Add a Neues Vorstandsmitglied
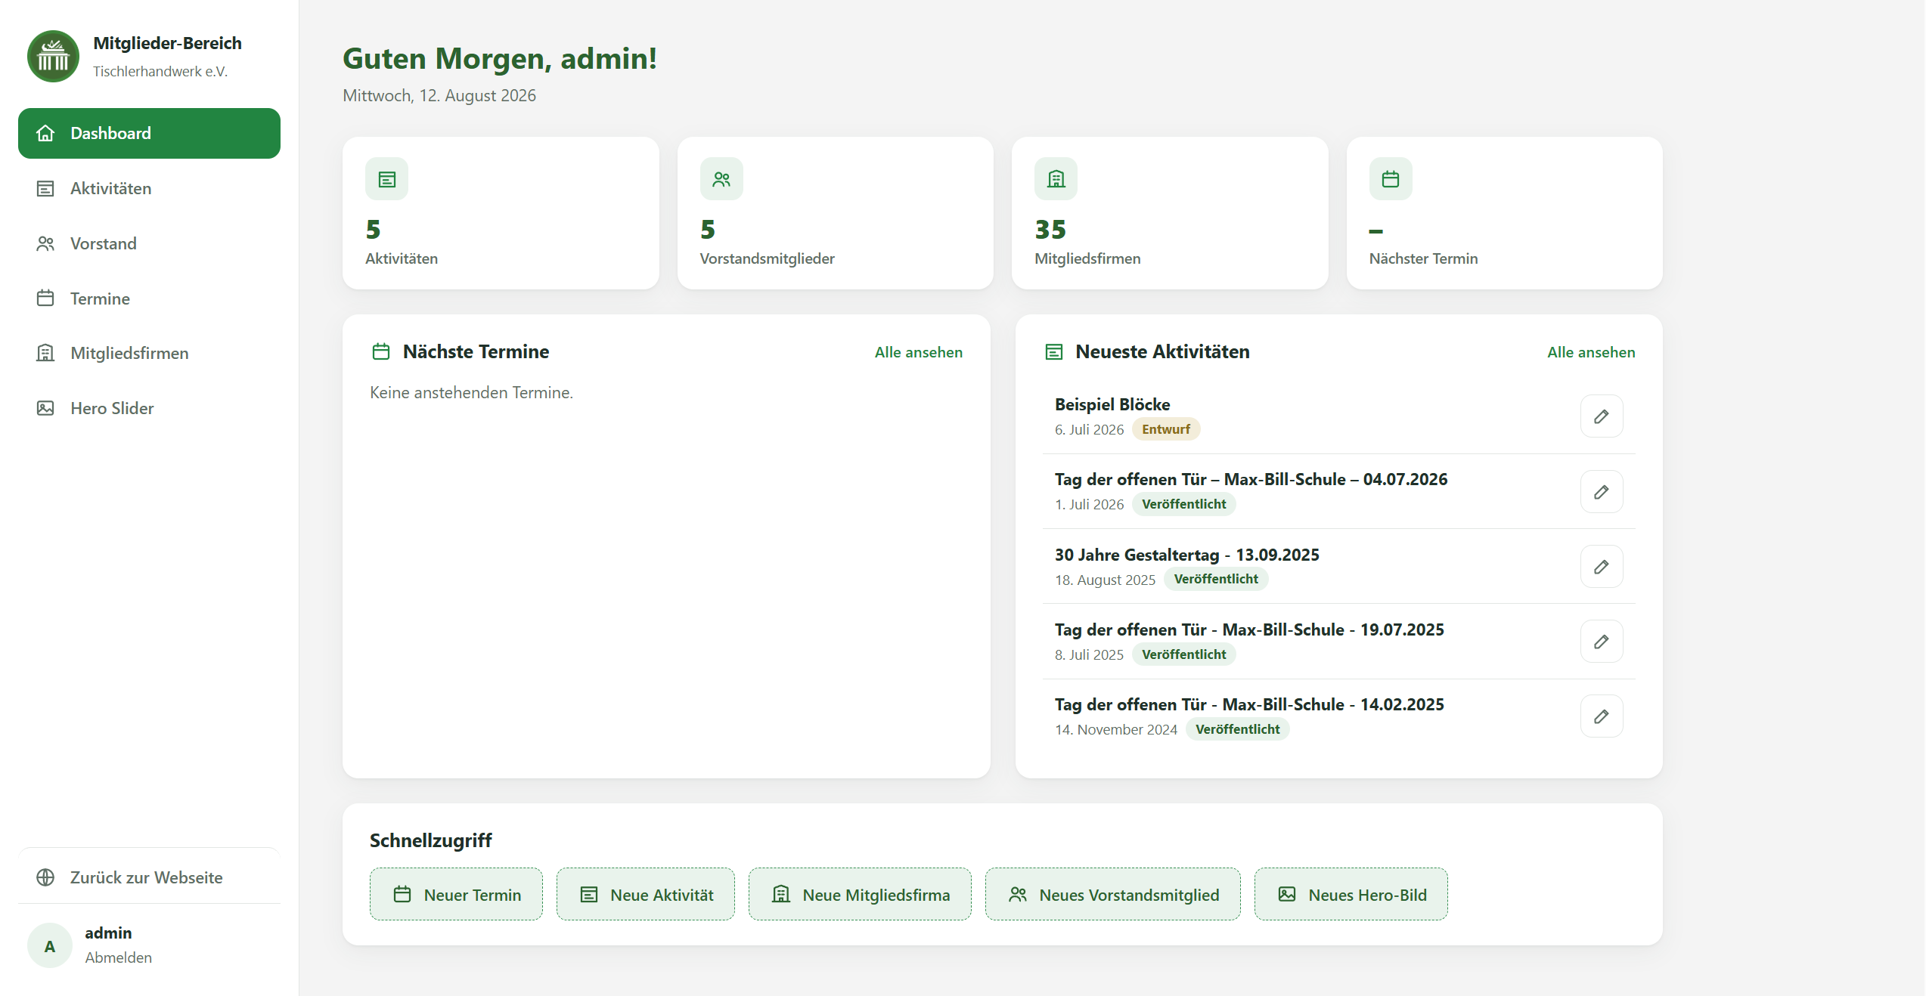This screenshot has width=1926, height=996. 1113,895
